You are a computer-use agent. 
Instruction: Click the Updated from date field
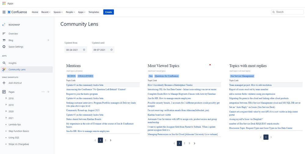coord(76,50)
